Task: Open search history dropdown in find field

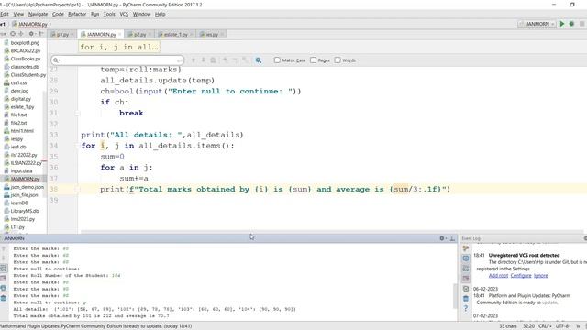Action: pos(57,60)
